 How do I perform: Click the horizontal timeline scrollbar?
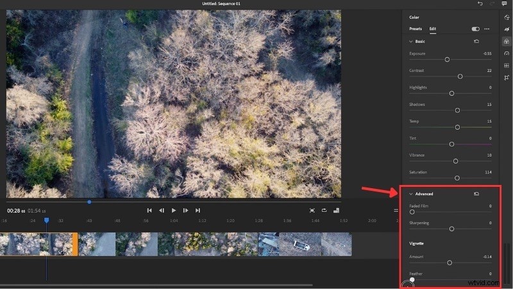[x=156, y=285]
